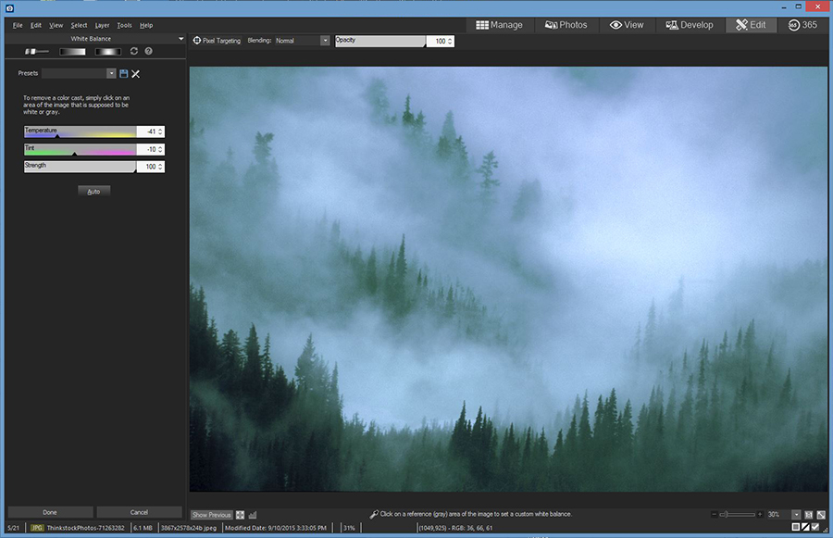Screen dimensions: 833x538
Task: Click on the Temperature slider
Action: click(x=81, y=131)
